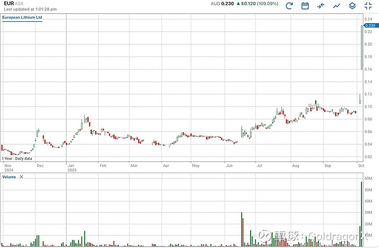
Task: Click the refresh chart icon
Action: [x=289, y=6]
